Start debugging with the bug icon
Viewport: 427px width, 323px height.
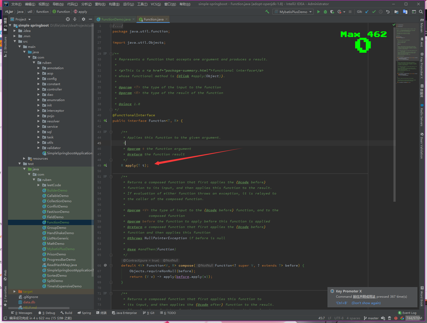point(325,12)
